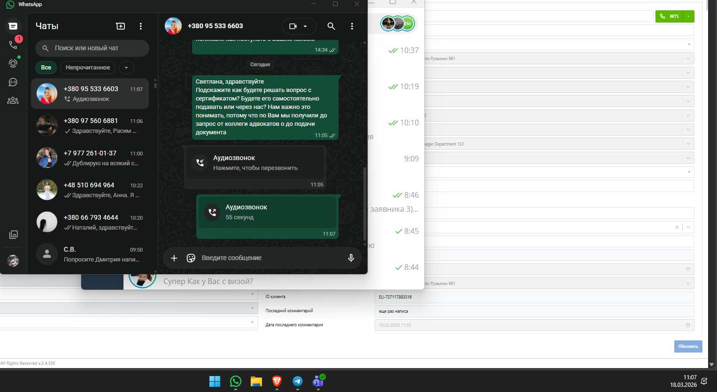
Task: Open the notification center bell icon
Action: tap(704, 381)
